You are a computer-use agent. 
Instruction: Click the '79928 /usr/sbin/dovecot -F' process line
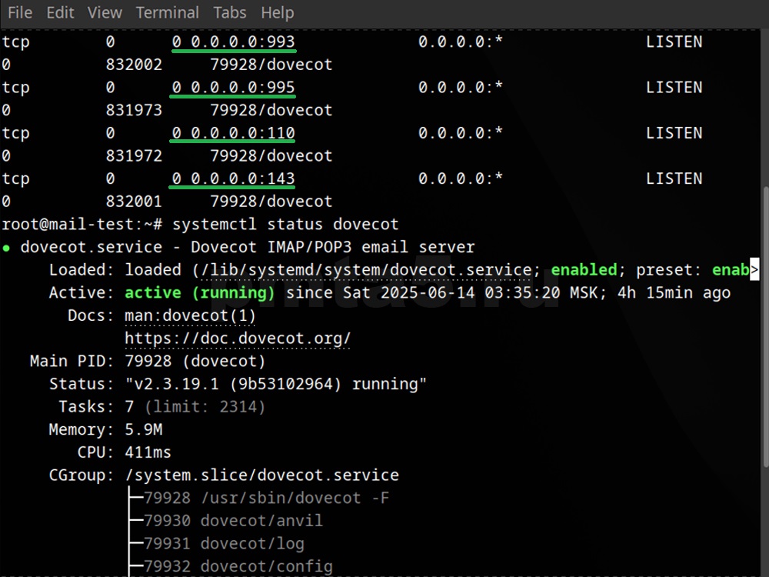pos(266,498)
